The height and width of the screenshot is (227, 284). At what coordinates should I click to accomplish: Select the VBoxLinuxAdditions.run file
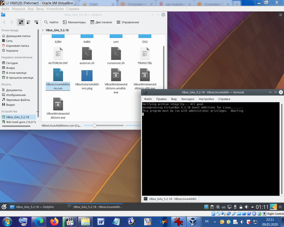tap(58, 79)
